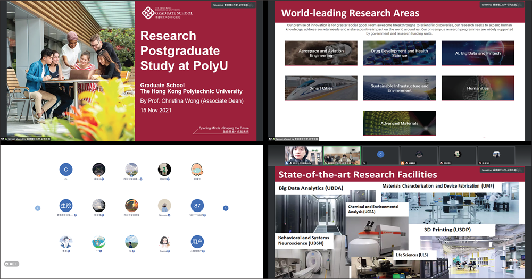Go to next page of participants

pyautogui.click(x=226, y=208)
